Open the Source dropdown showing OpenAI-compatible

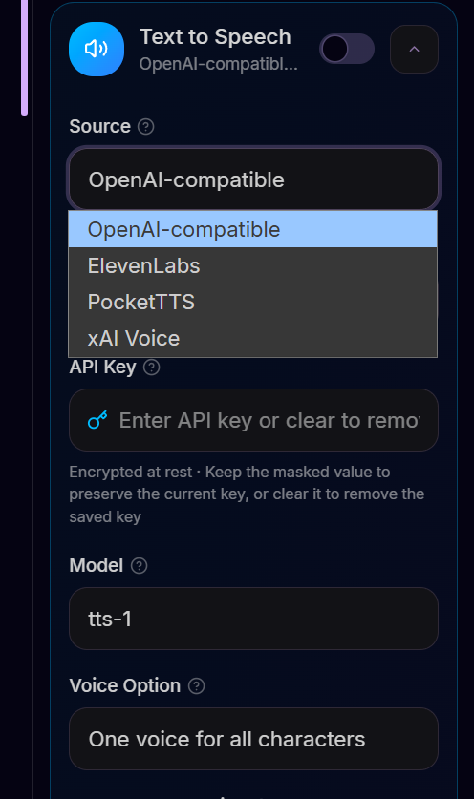click(x=253, y=179)
